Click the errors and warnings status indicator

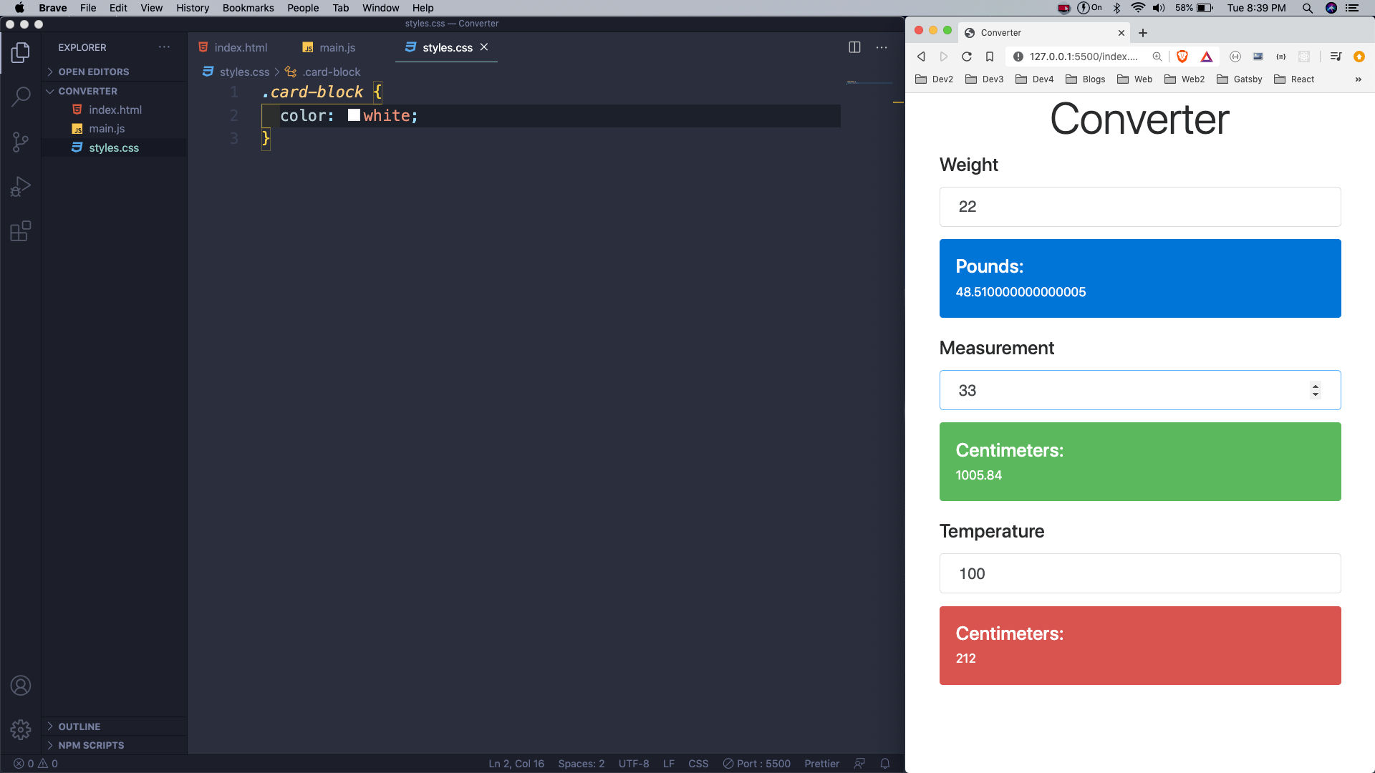click(x=36, y=764)
